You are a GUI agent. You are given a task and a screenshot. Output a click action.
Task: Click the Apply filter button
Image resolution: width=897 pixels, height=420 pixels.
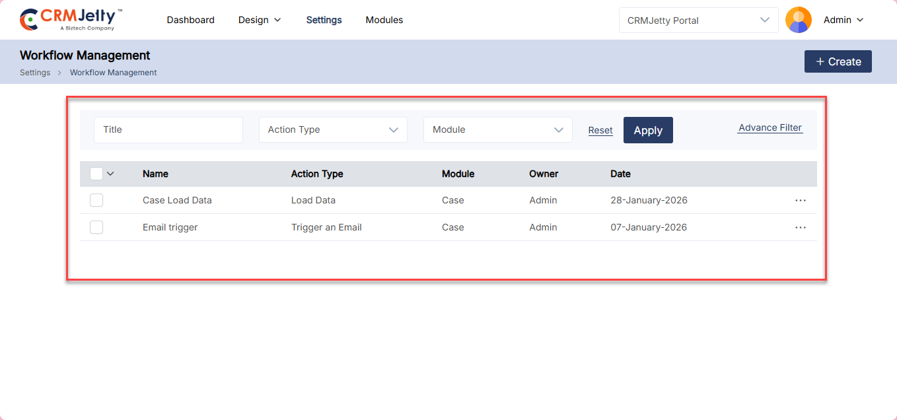[647, 130]
